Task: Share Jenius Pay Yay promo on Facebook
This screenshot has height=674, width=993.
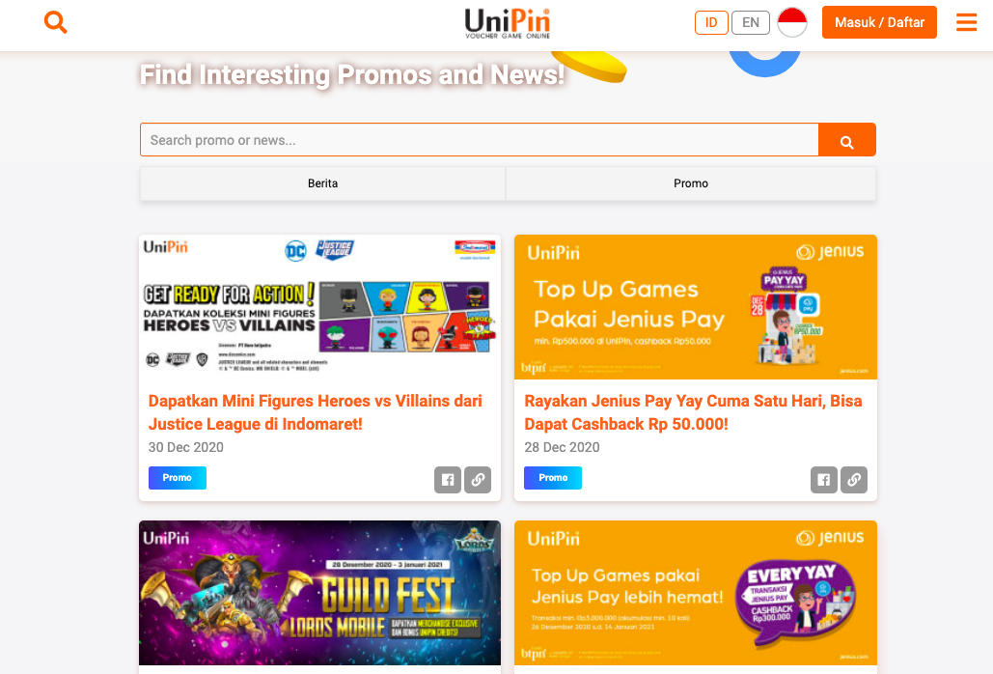Action: [823, 480]
